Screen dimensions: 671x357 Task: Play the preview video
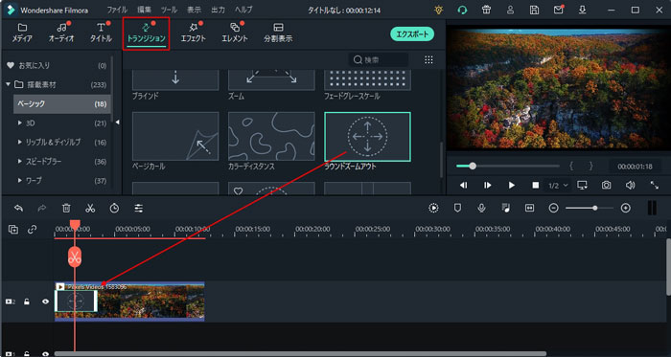point(511,186)
